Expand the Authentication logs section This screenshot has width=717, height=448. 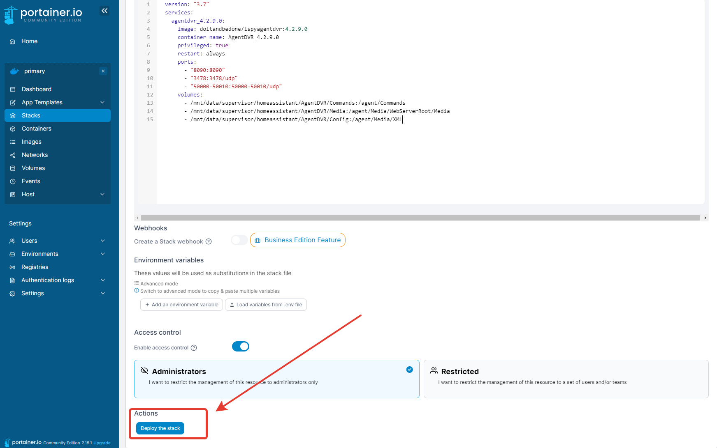coord(103,280)
